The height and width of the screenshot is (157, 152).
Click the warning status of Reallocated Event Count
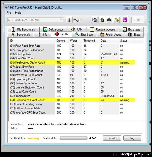125,100
